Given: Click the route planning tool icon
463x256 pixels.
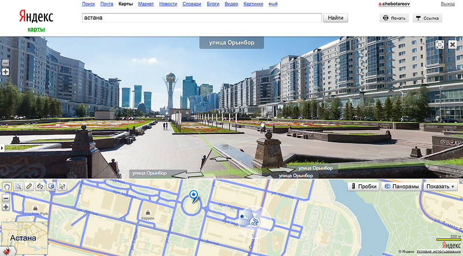Looking at the screenshot, I should [41, 187].
